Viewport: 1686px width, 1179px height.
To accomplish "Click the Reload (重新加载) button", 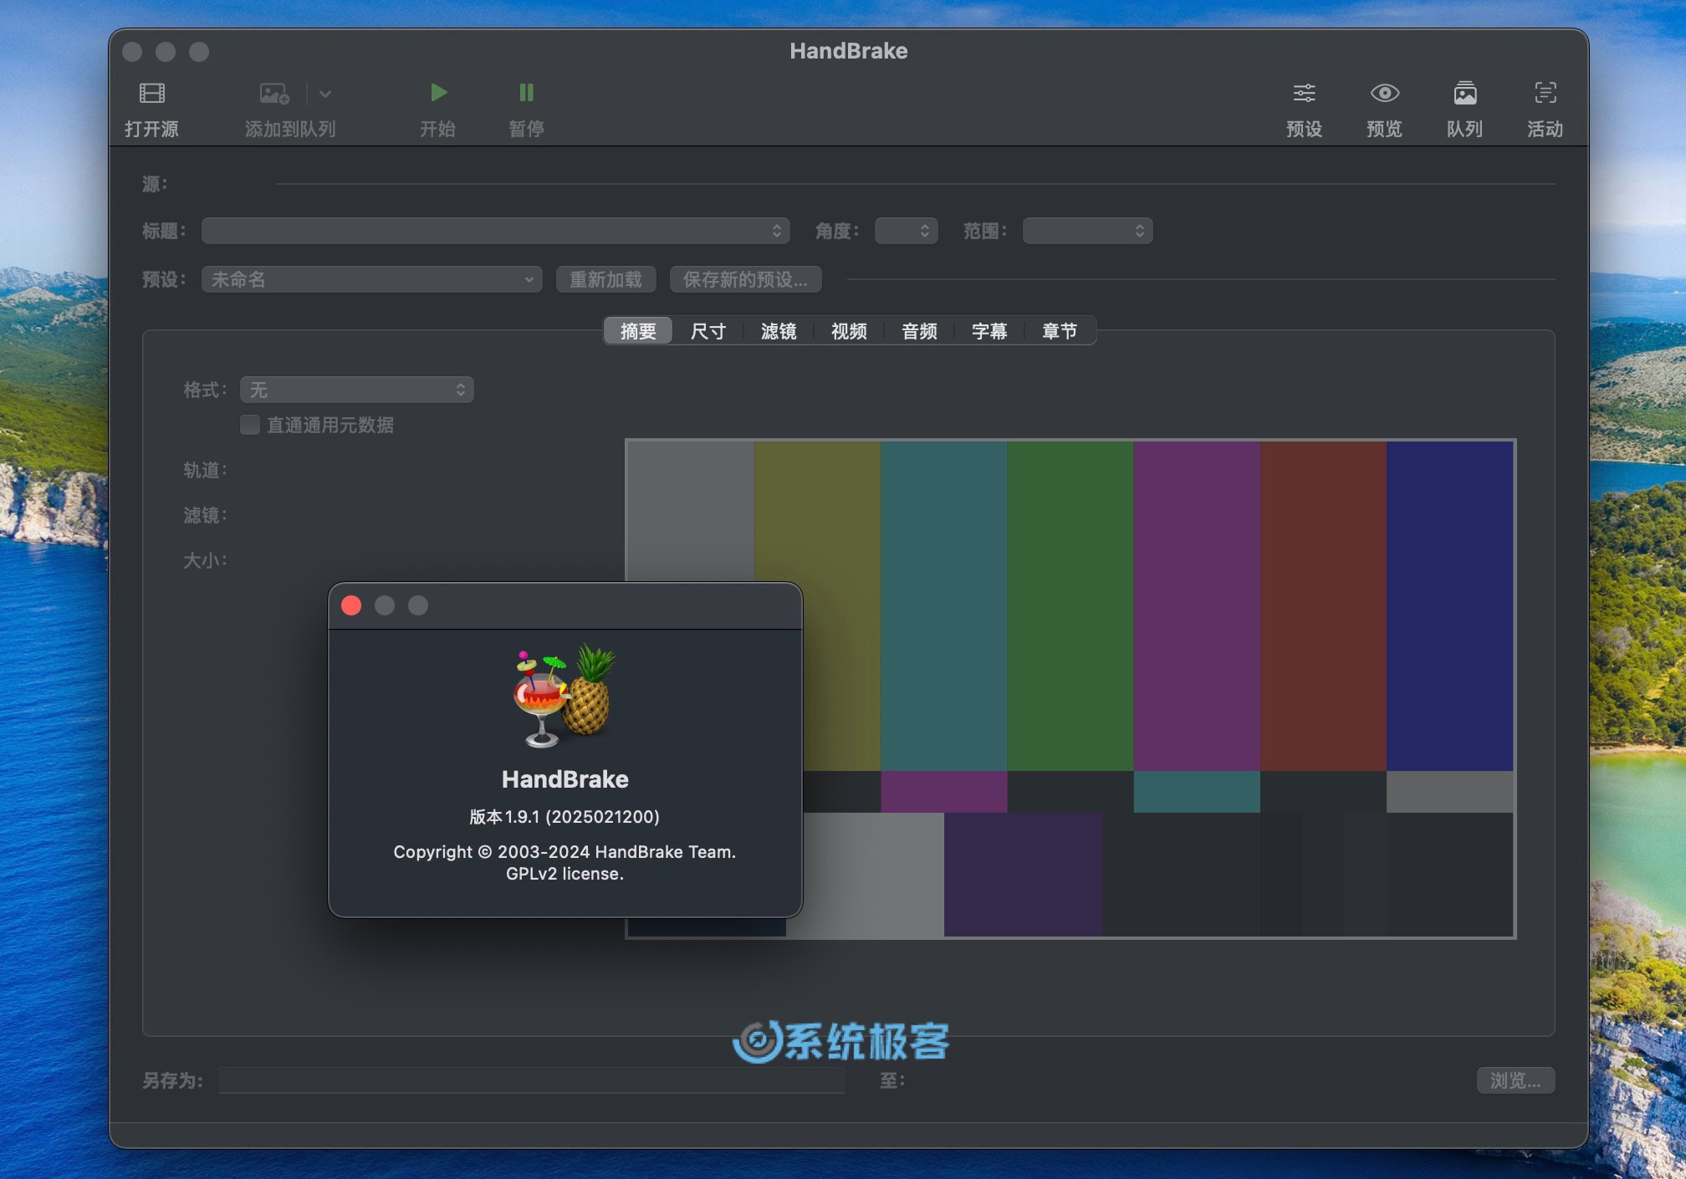I will pyautogui.click(x=605, y=279).
